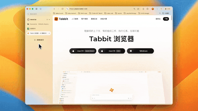Click the black 下载 button in header
The width and height of the screenshot is (198, 111).
(166, 19)
